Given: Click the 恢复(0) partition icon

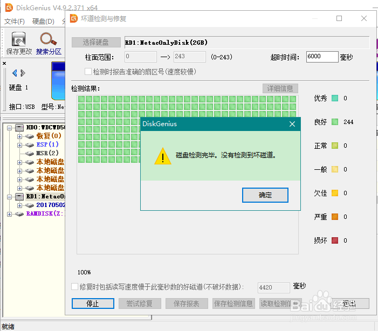Looking at the screenshot, I should pyautogui.click(x=30, y=136).
